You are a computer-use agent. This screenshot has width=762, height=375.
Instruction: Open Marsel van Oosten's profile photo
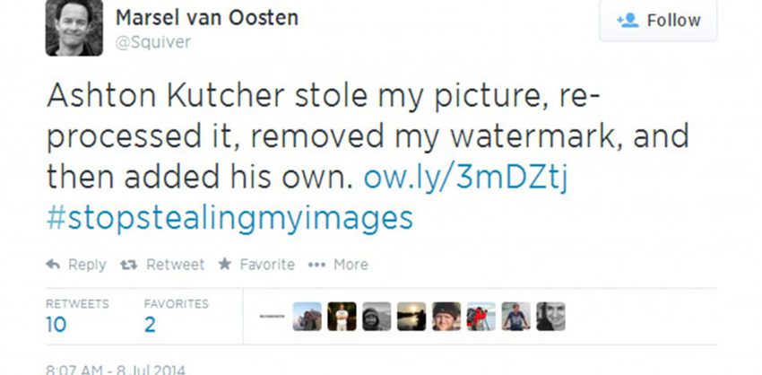click(x=74, y=28)
